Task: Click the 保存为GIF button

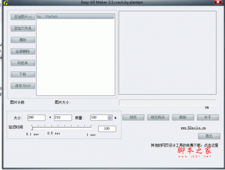Action: pyautogui.click(x=23, y=86)
